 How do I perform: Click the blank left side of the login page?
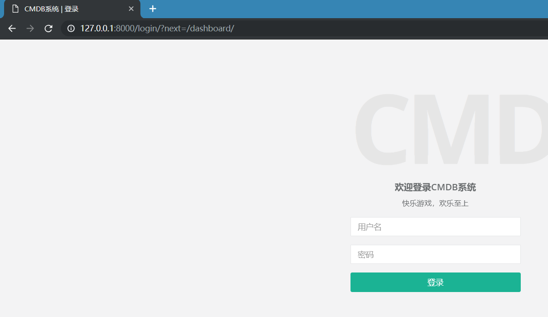click(173, 177)
